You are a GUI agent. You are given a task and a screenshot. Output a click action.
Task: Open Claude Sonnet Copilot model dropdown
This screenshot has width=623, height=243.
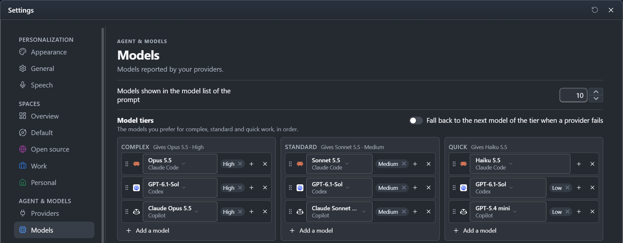pos(339,212)
